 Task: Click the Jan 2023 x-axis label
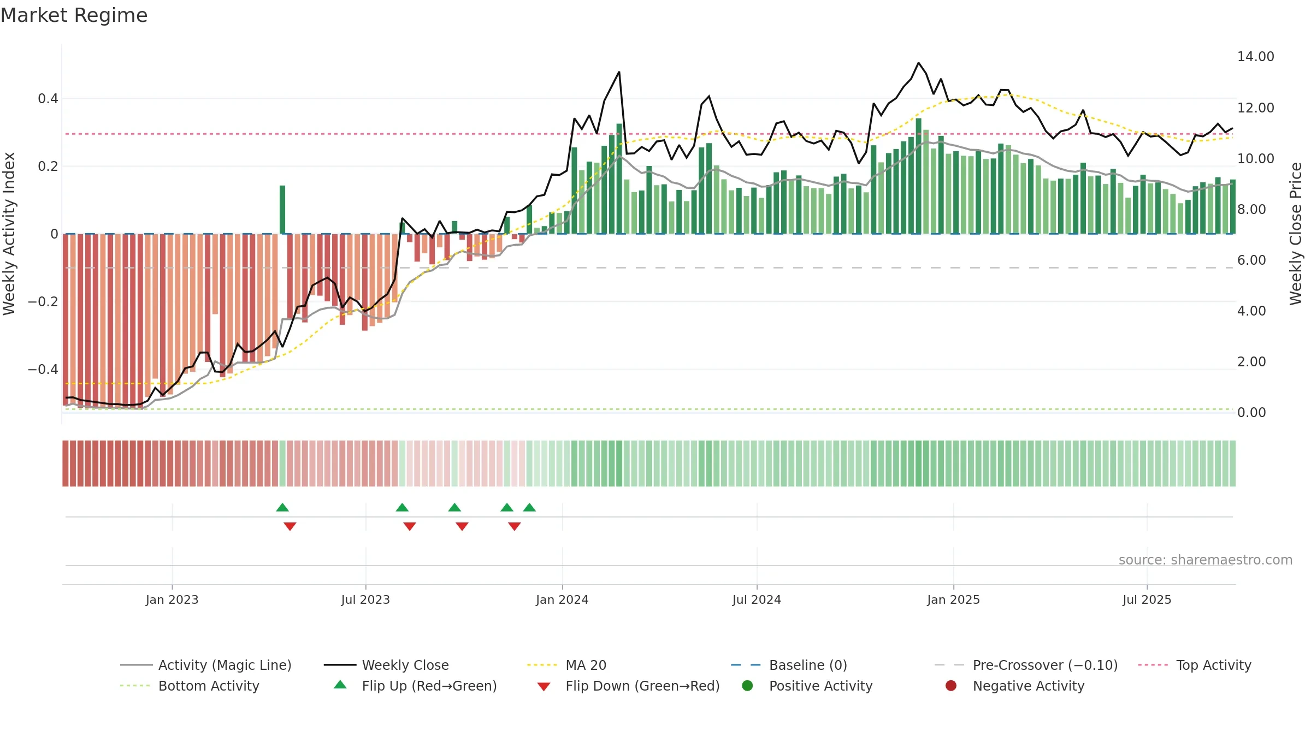pos(172,599)
